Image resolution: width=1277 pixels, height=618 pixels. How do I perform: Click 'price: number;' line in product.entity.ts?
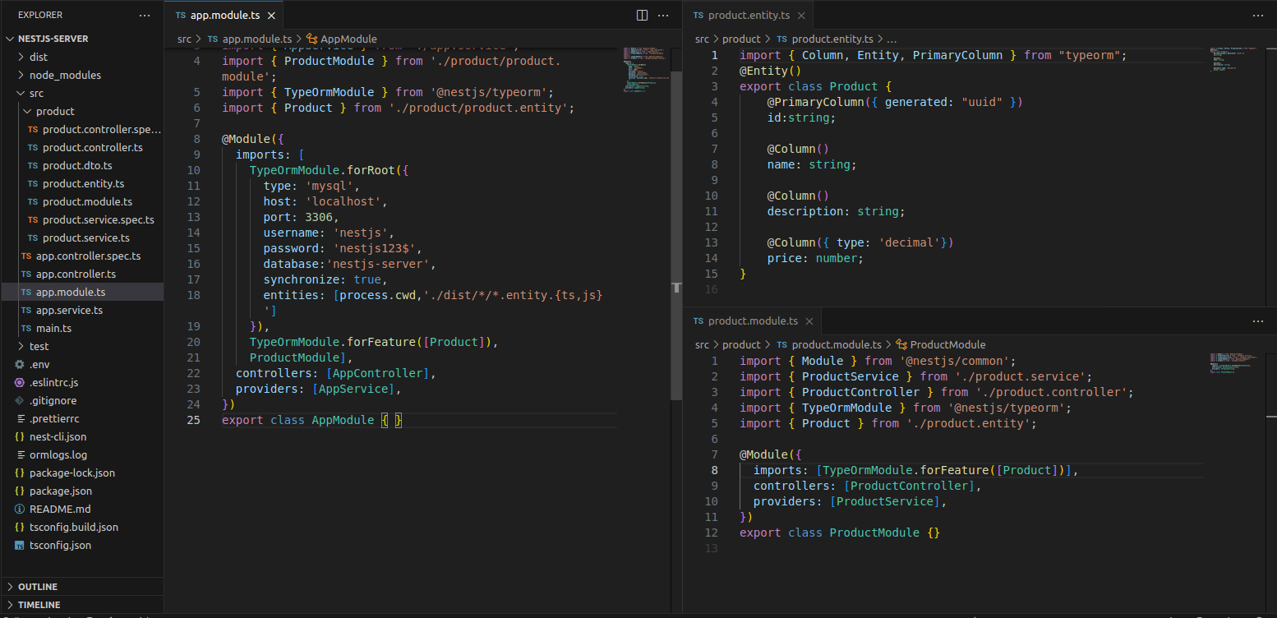(x=815, y=258)
